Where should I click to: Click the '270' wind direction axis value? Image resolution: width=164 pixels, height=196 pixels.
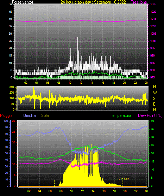(x=12, y=93)
